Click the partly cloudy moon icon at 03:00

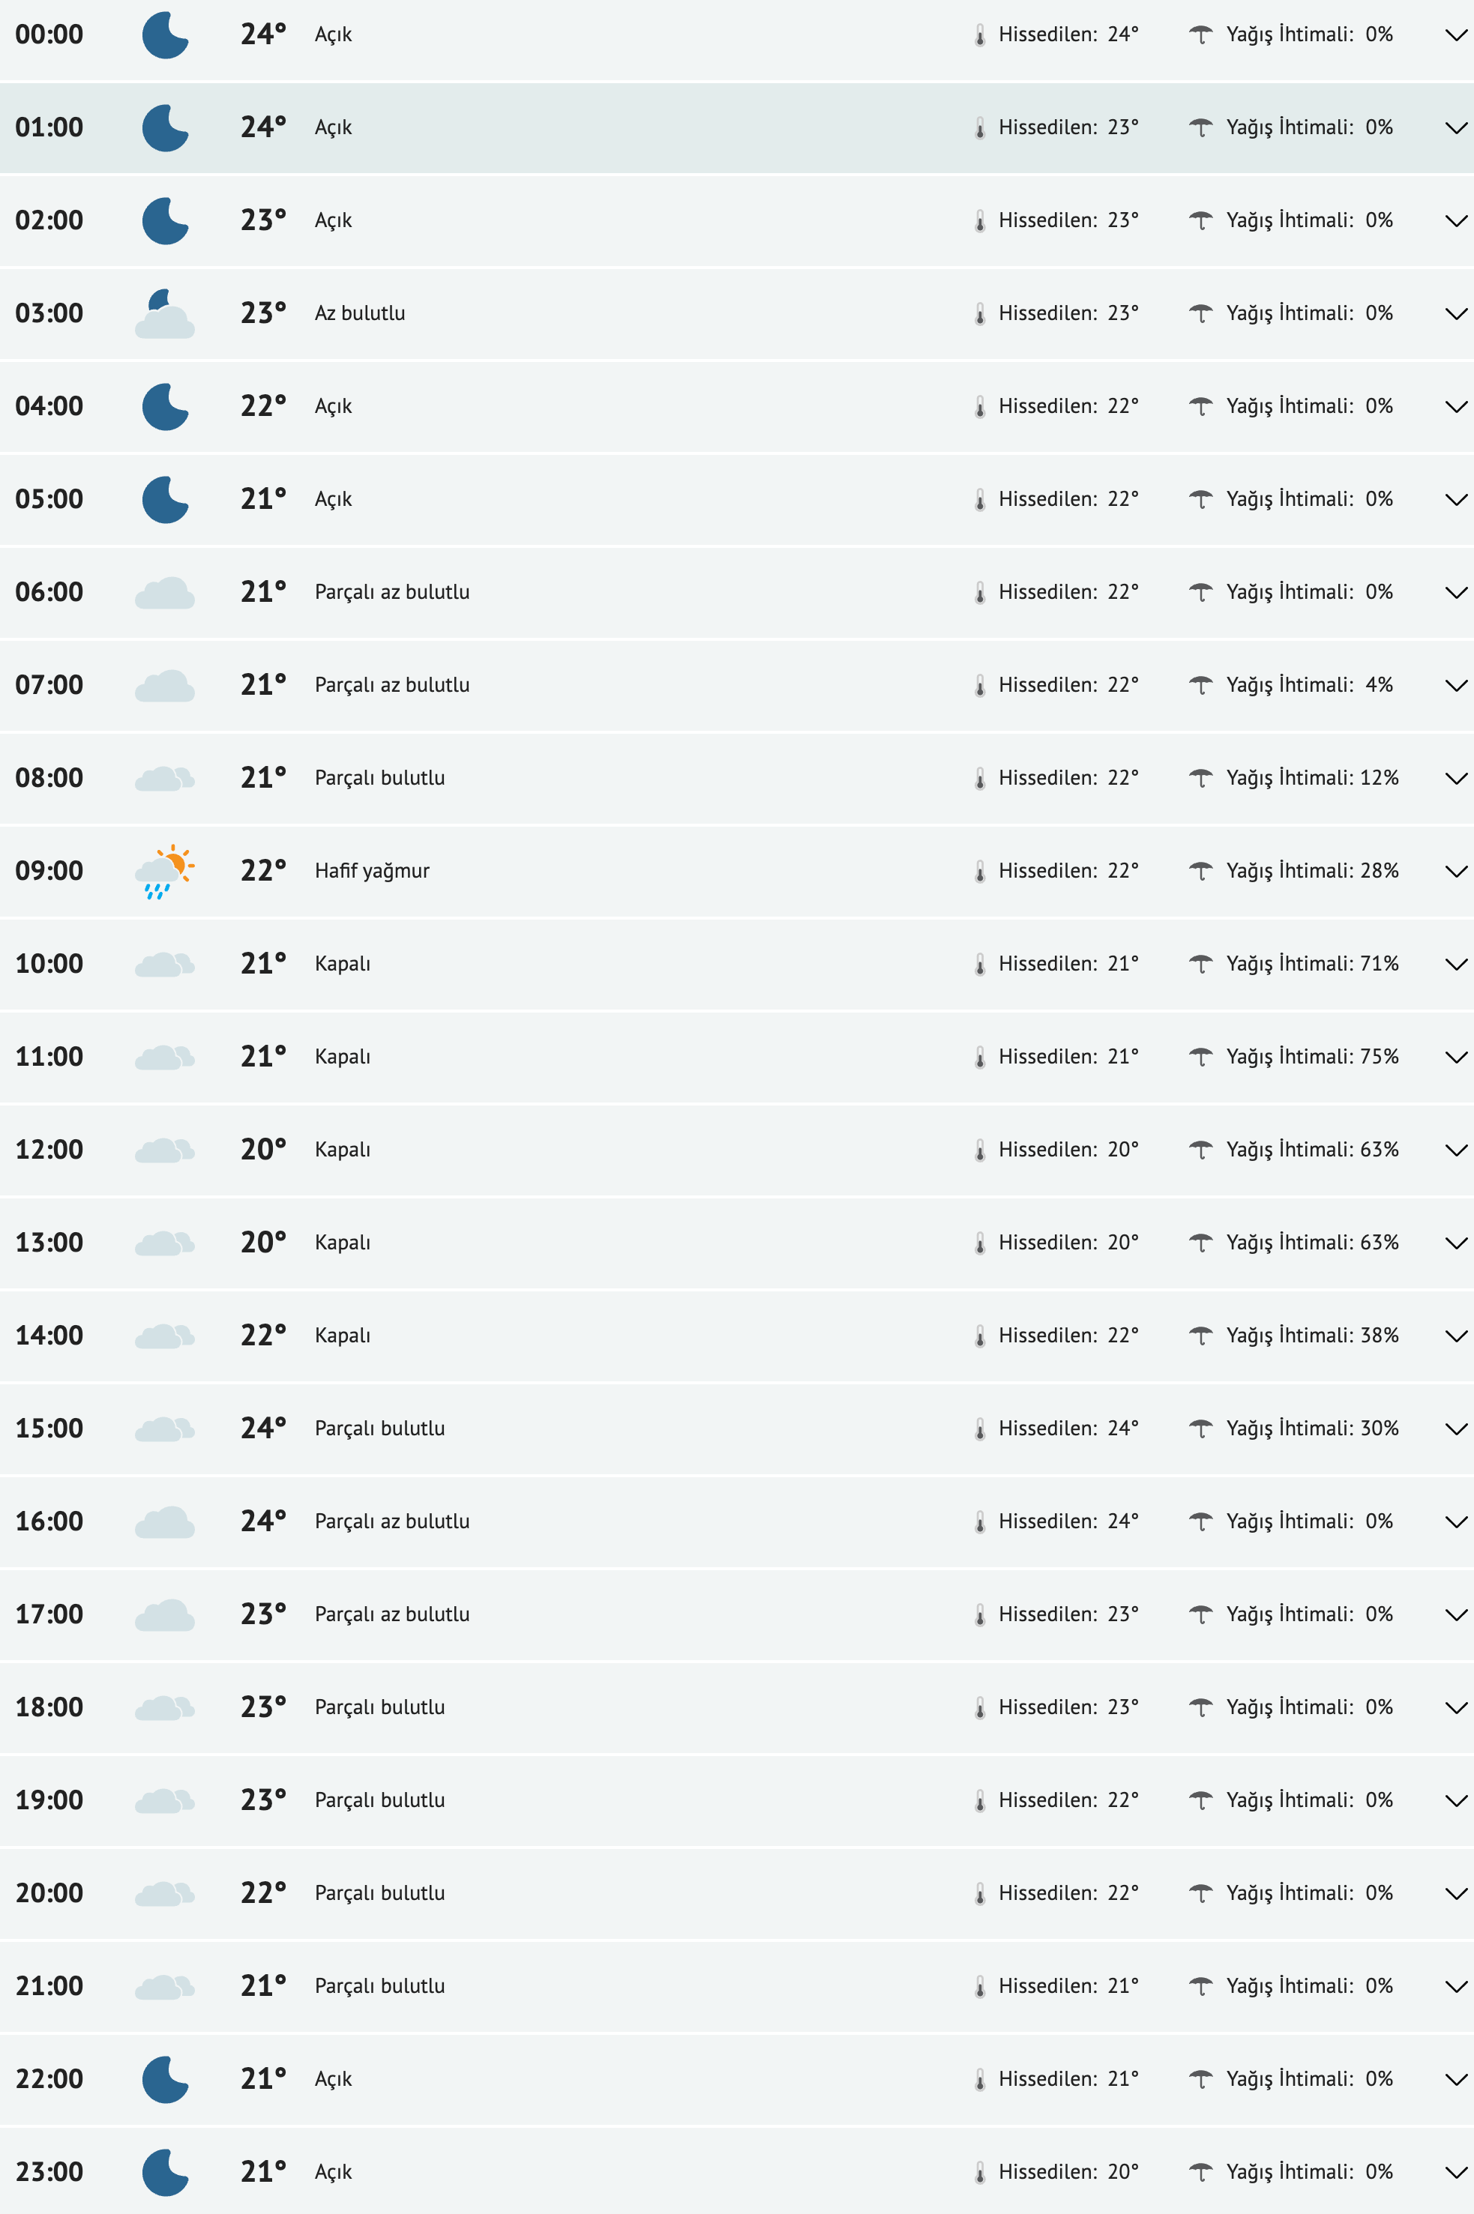[x=164, y=314]
